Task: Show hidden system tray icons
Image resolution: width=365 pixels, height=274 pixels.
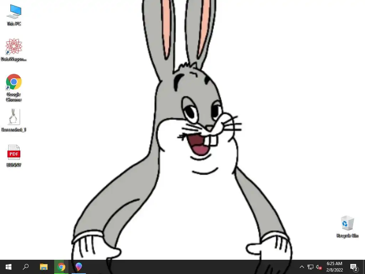Action: click(x=302, y=267)
